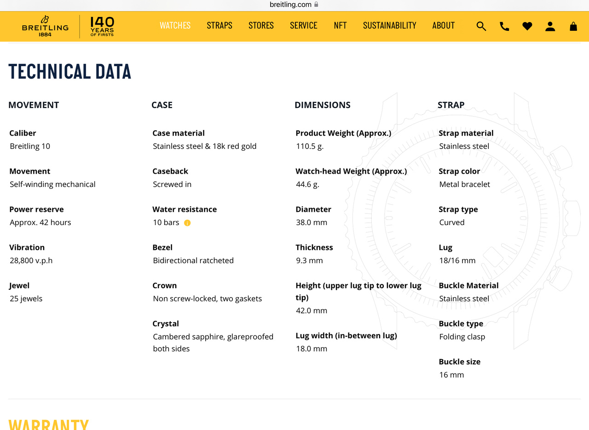Open the About menu
This screenshot has width=589, height=430.
point(444,25)
